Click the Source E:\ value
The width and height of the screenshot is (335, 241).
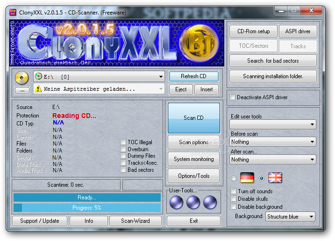coord(56,107)
